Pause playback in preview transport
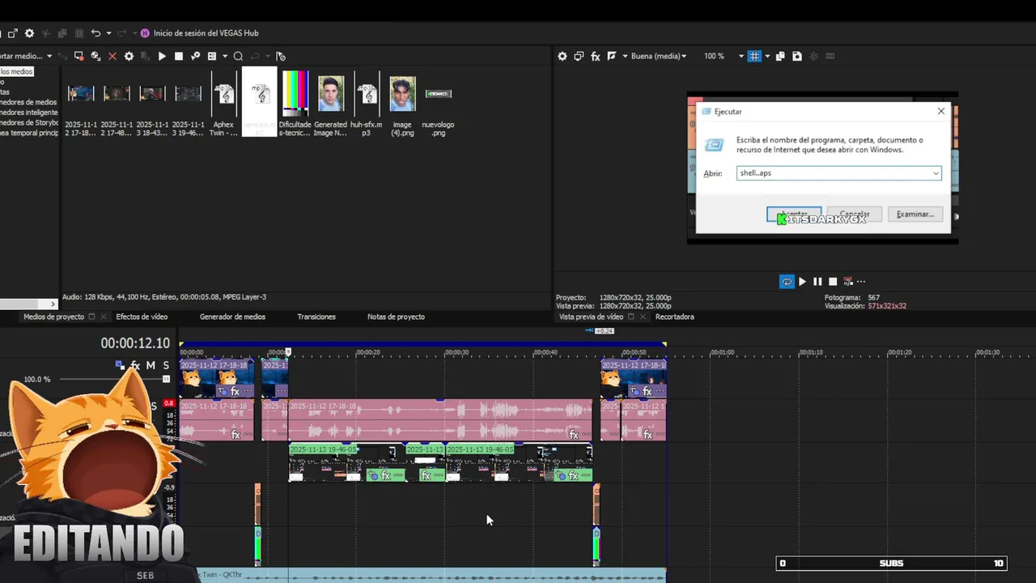Viewport: 1036px width, 583px height. pos(817,282)
